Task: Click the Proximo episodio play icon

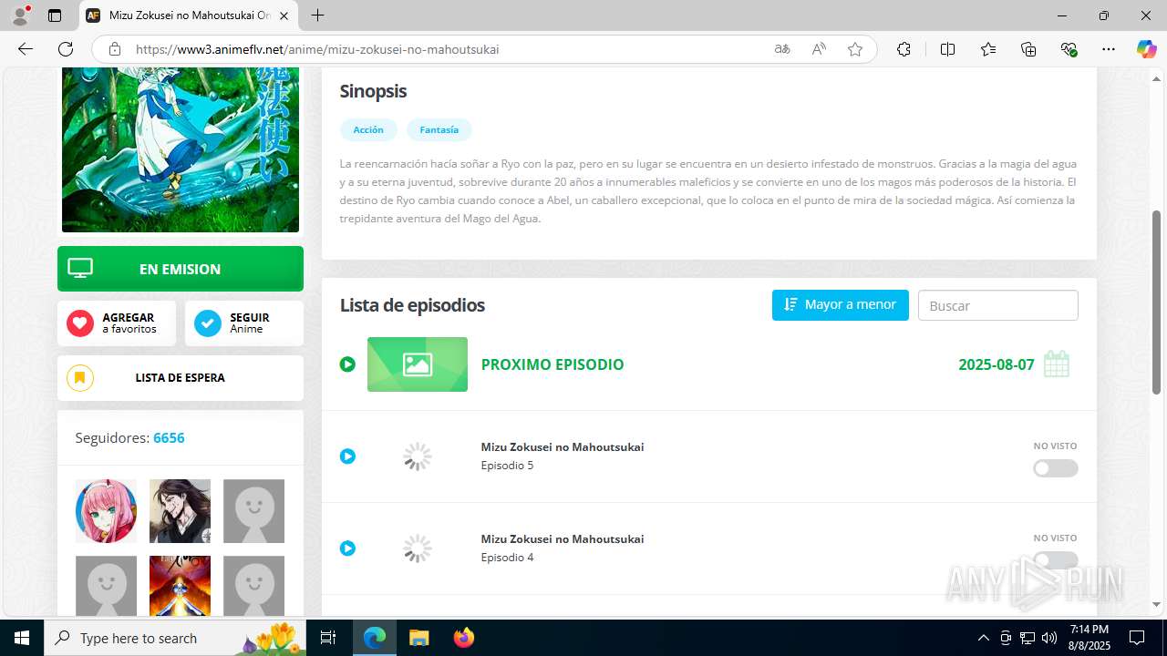Action: point(347,364)
